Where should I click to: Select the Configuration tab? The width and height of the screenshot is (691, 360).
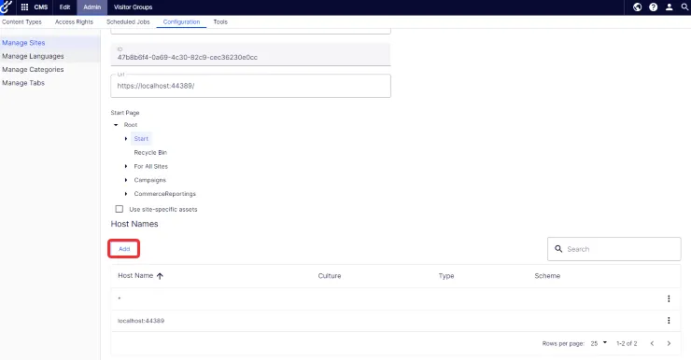pyautogui.click(x=181, y=21)
